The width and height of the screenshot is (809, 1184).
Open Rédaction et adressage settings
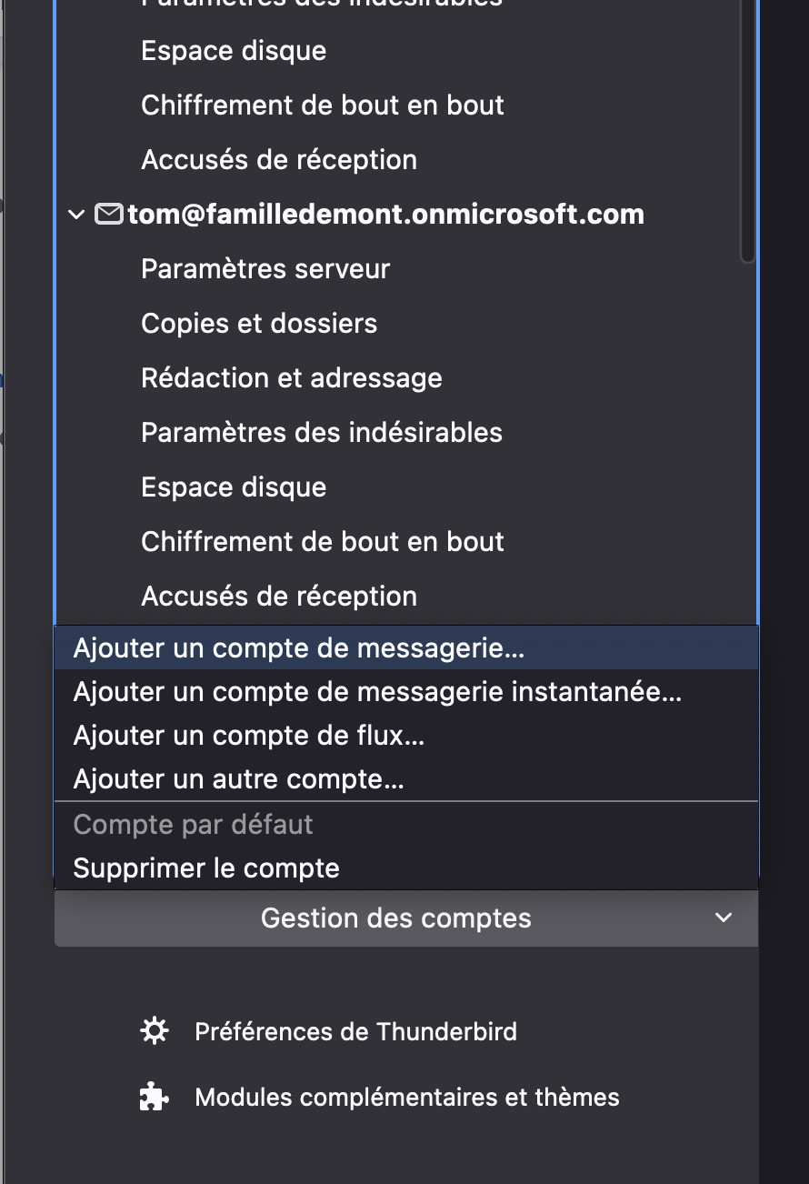coord(292,378)
